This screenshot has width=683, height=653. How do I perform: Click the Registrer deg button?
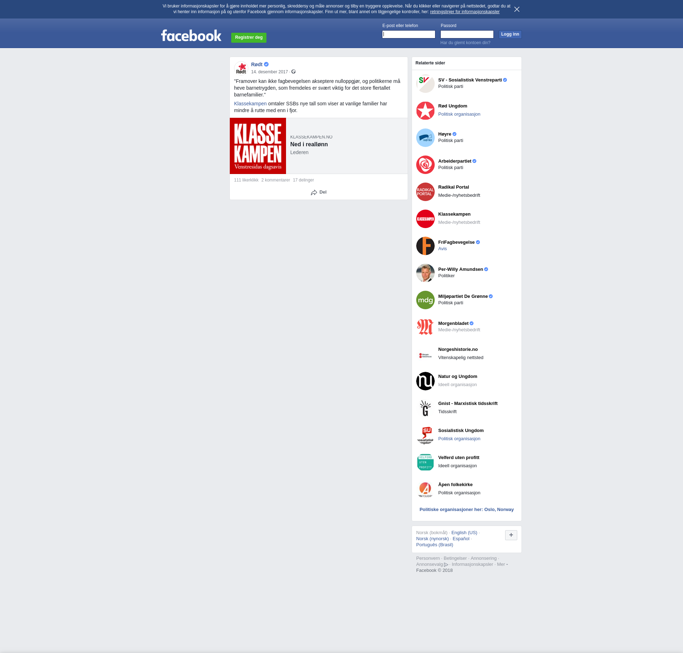[x=249, y=37]
